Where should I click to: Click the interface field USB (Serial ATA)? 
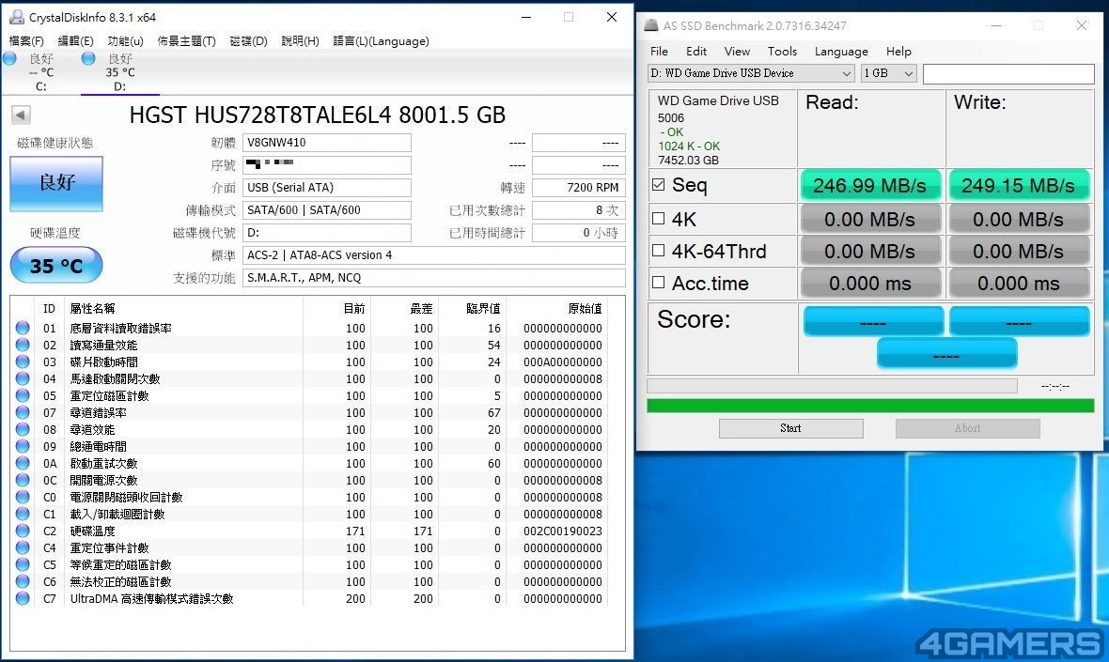click(327, 187)
